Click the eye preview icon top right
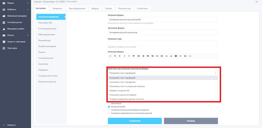 (257, 2)
